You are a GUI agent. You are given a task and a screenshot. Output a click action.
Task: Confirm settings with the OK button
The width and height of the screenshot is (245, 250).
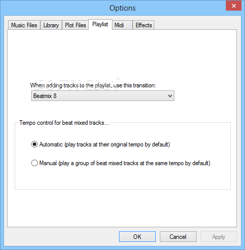click(137, 236)
